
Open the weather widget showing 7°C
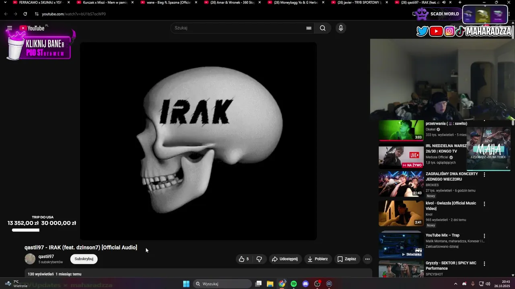(16, 284)
